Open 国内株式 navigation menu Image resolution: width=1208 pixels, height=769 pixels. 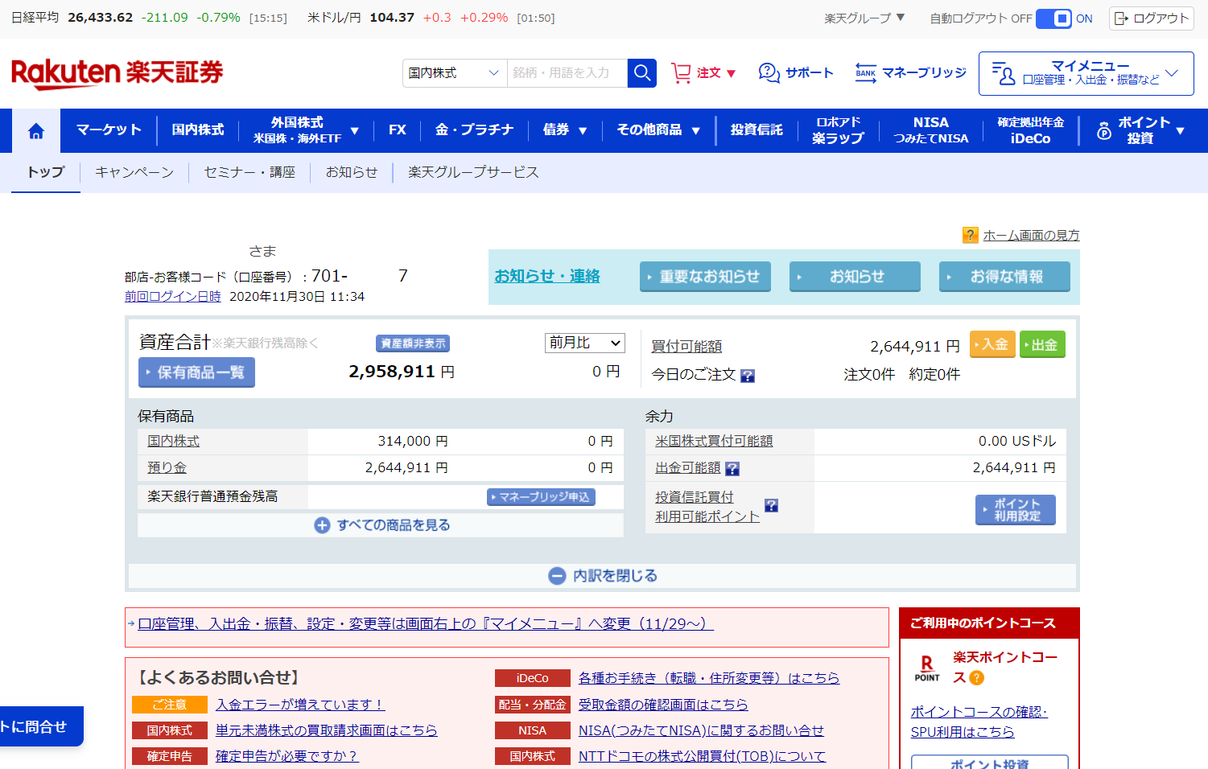coord(198,130)
